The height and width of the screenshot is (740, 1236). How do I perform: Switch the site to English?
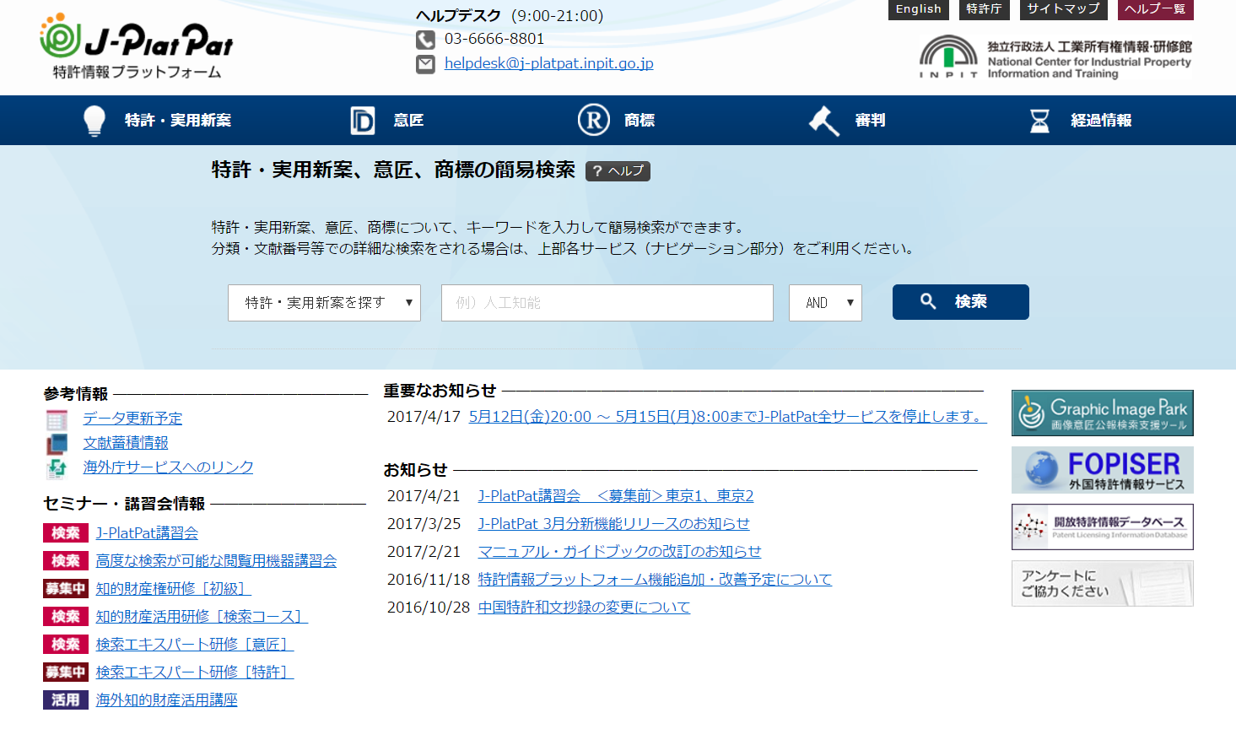pyautogui.click(x=918, y=9)
